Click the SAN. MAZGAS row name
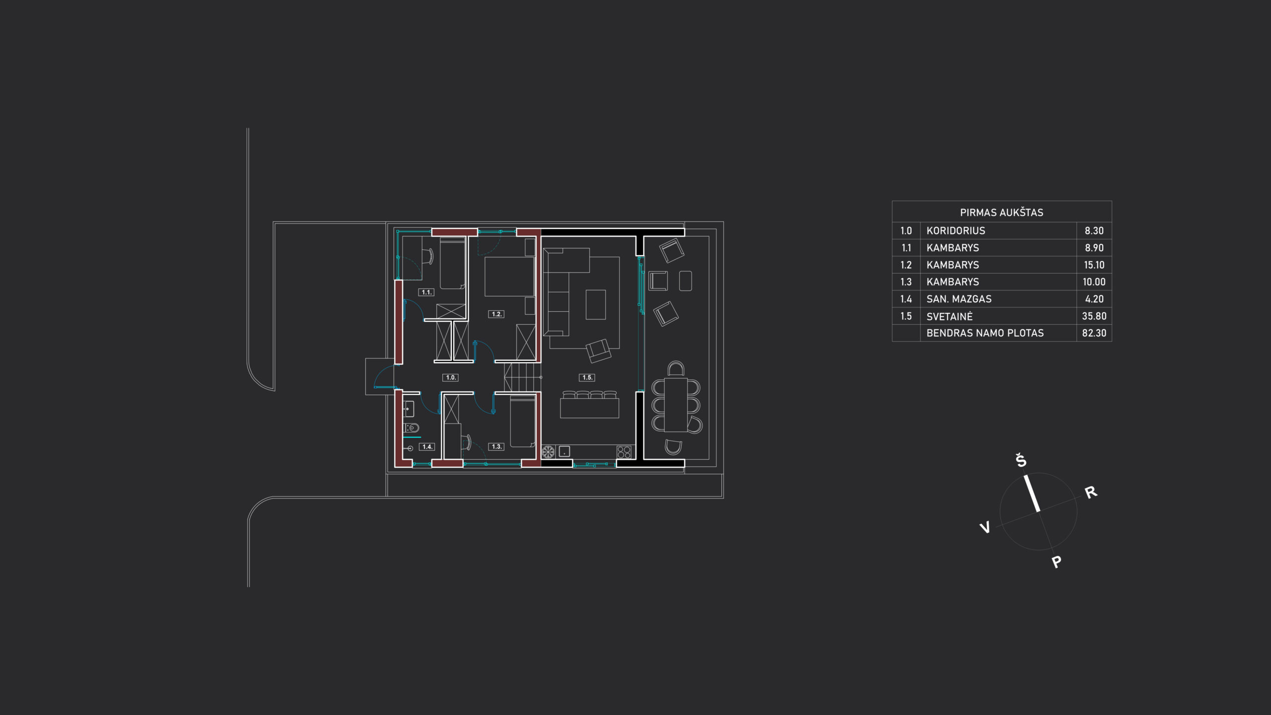The width and height of the screenshot is (1271, 715). coord(959,299)
